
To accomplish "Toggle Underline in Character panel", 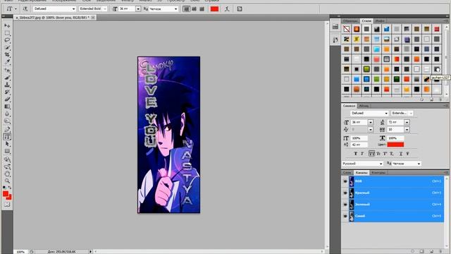I will 401,154.
